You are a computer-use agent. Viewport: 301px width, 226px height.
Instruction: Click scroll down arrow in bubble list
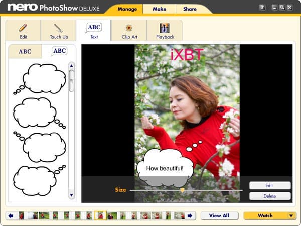[x=71, y=195]
